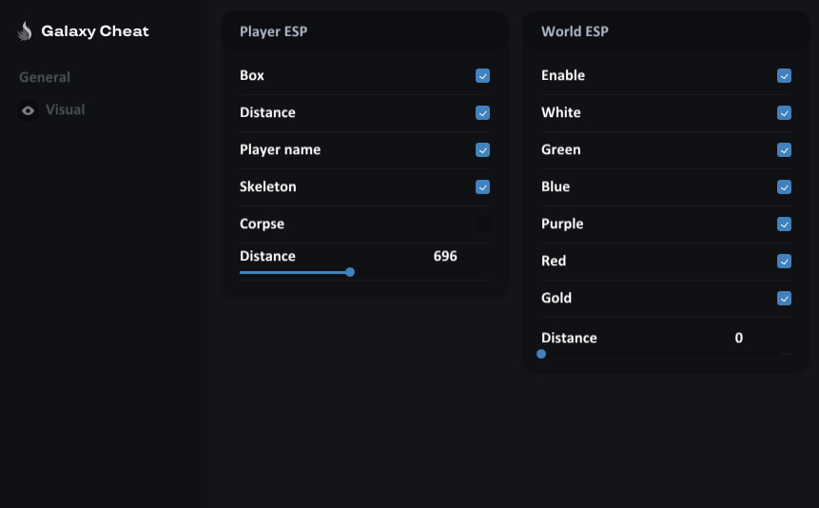Click the World ESP distance value 0
Image resolution: width=819 pixels, height=508 pixels.
coord(738,338)
